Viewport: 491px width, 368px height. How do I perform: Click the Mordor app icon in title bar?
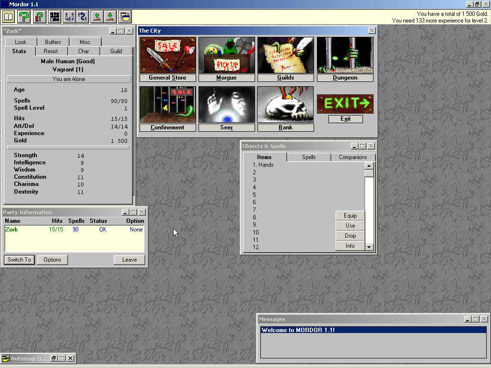(4, 4)
